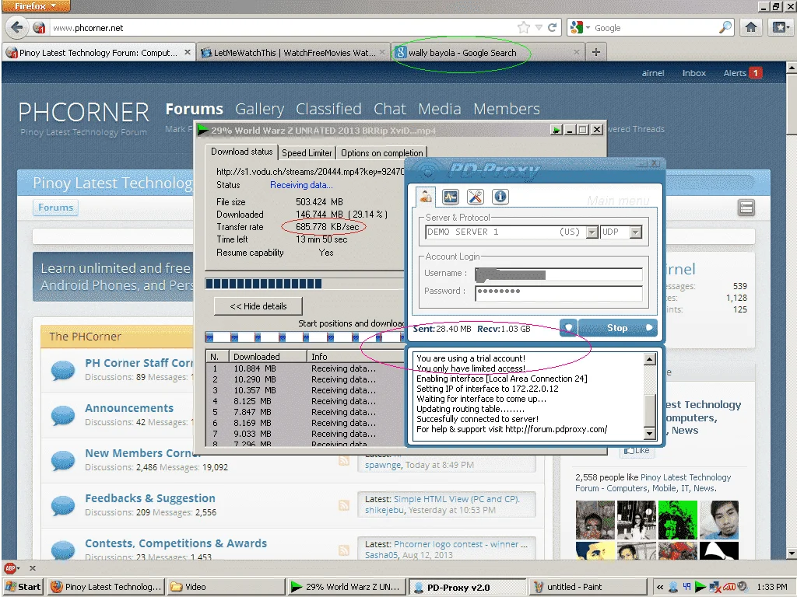Expand hidden system tray icons chevron
This screenshot has width=797, height=597.
[660, 587]
